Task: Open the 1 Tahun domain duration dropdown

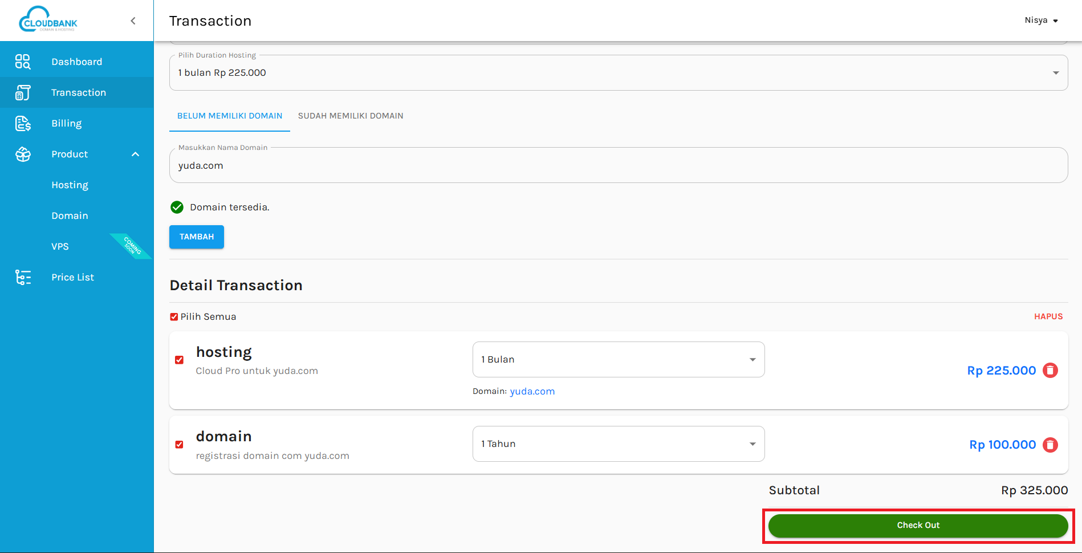Action: click(x=618, y=444)
